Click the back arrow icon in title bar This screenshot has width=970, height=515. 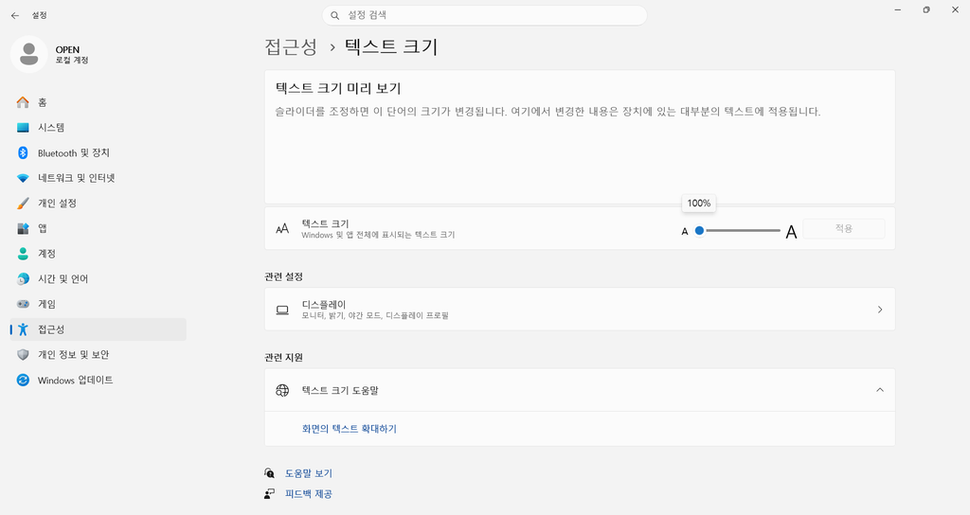(x=15, y=15)
